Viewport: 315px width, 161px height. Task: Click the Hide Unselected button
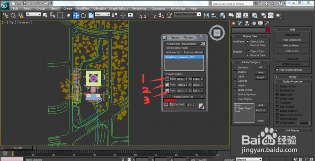pos(292,40)
